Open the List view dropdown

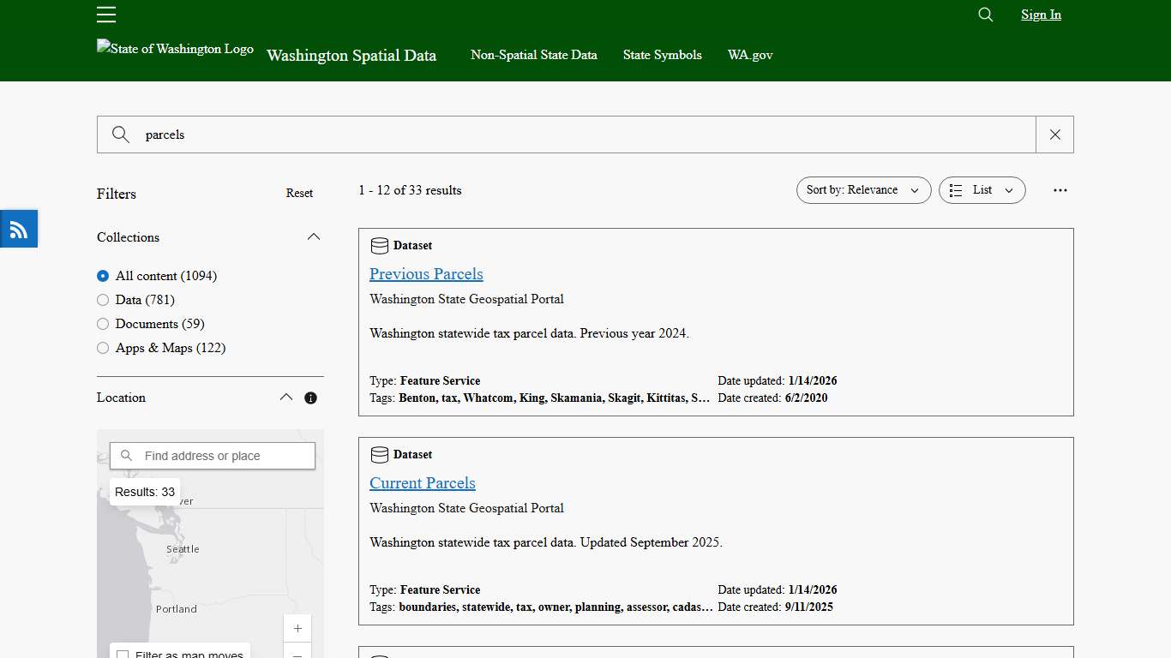coord(982,190)
